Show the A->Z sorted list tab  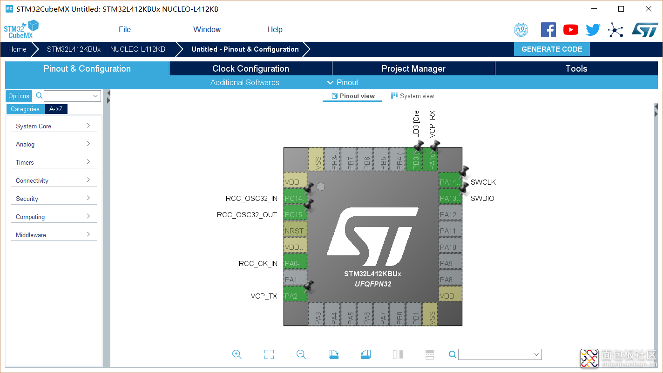coord(56,109)
